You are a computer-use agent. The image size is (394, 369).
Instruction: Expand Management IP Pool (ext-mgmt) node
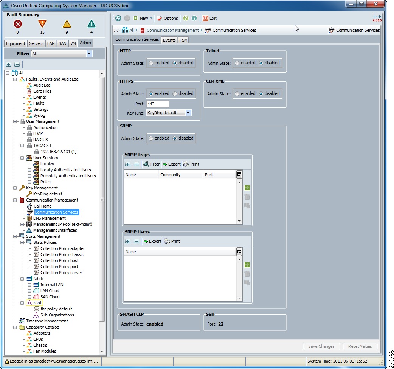22,224
